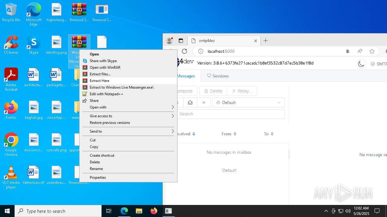387x217 pixels.
Task: Click the mark-as-read envelope icon
Action: [x=190, y=102]
